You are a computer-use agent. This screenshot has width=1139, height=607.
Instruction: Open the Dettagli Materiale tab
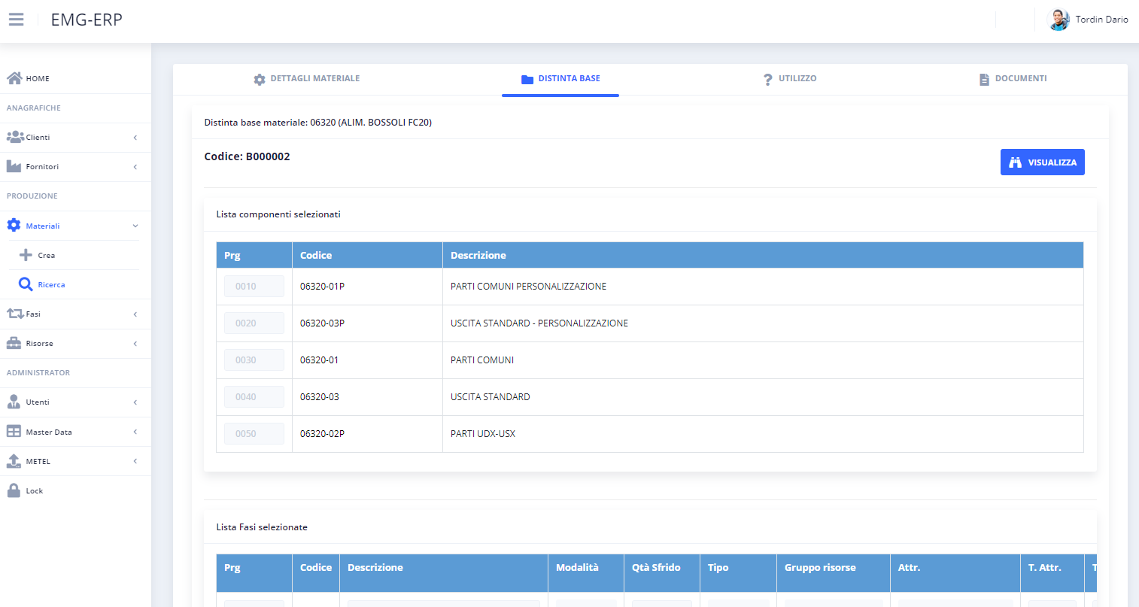pyautogui.click(x=307, y=79)
